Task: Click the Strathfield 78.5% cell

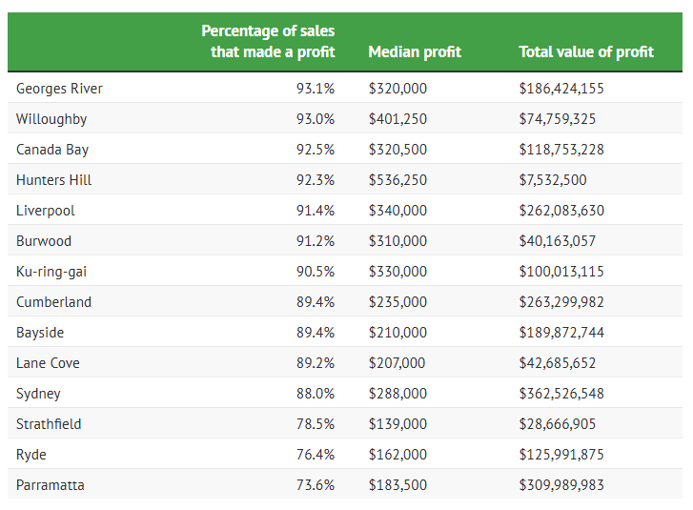Action: (316, 424)
